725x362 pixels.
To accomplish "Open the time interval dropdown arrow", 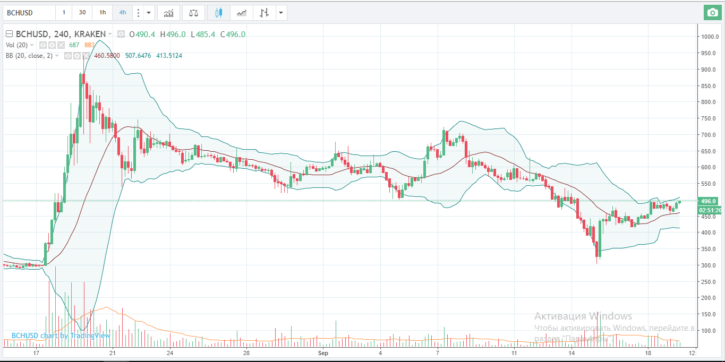I will pos(149,12).
